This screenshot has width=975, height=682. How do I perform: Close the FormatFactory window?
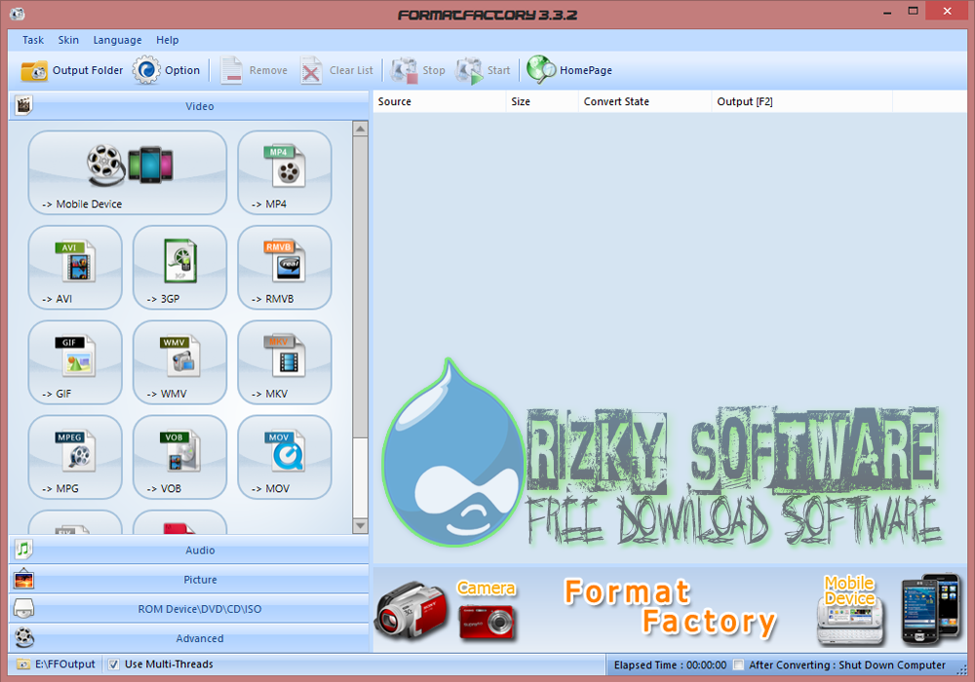tap(947, 11)
